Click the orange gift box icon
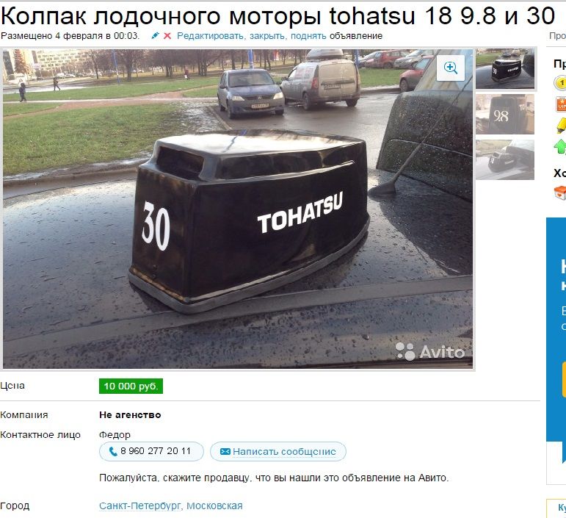Screen dimensions: 566x518 click(560, 193)
